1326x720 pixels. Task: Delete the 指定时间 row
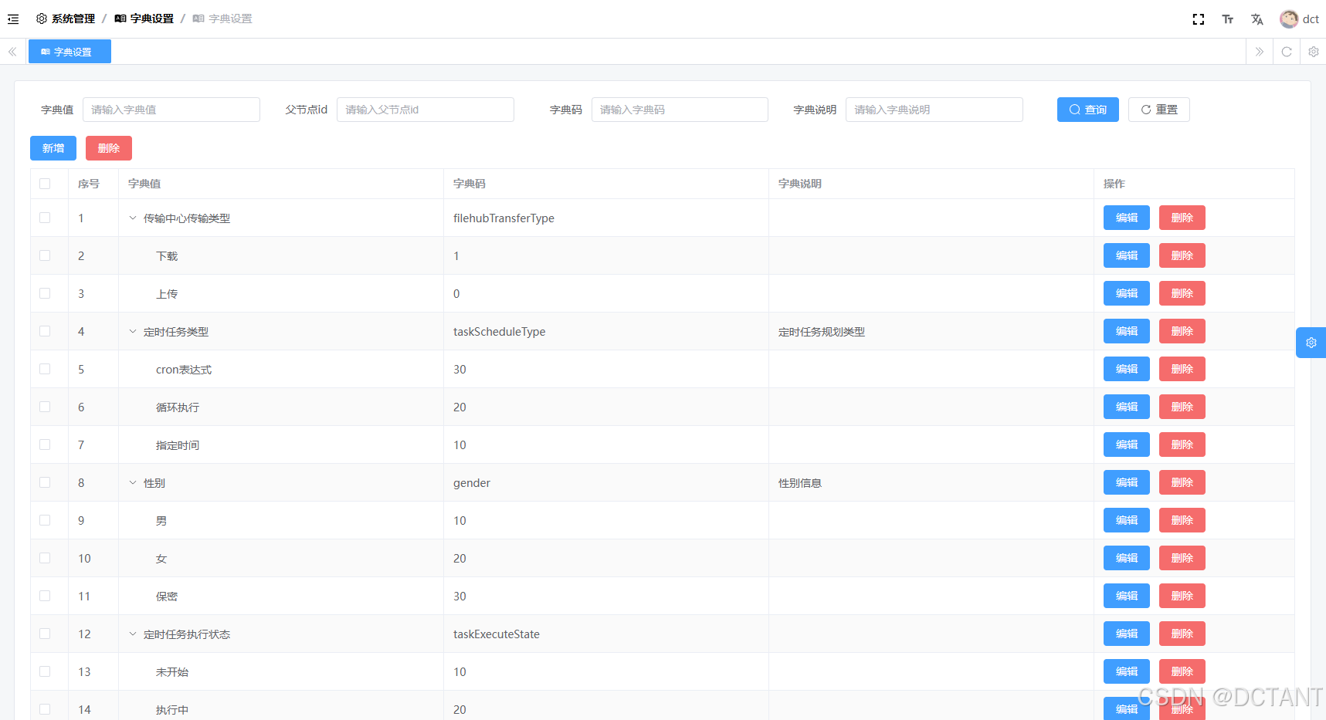(x=1182, y=445)
